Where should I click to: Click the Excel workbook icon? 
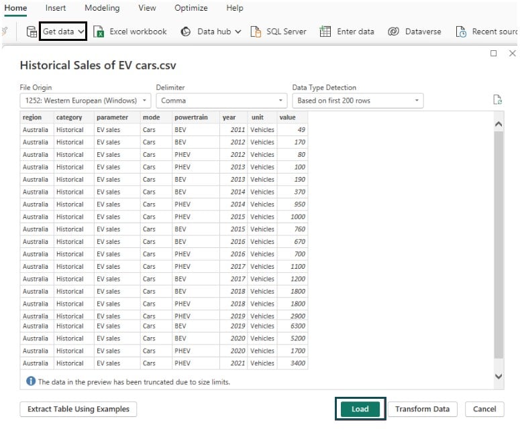click(x=99, y=32)
